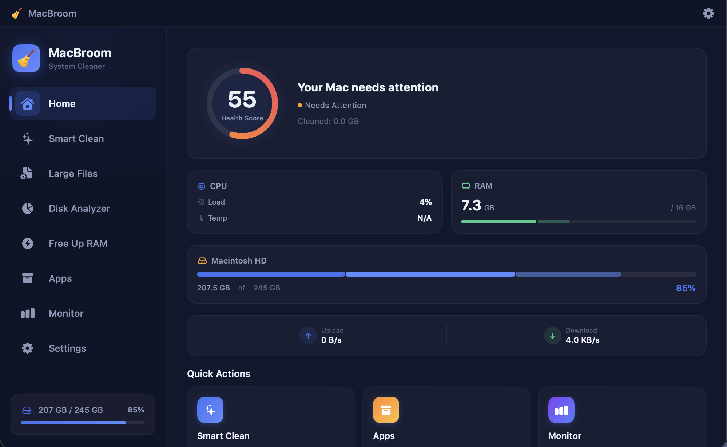Click the Large Files document icon
Viewport: 727px width, 447px height.
[x=27, y=173]
